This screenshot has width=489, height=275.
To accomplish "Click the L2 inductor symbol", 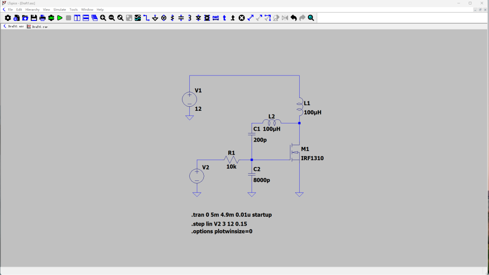I will pos(272,123).
